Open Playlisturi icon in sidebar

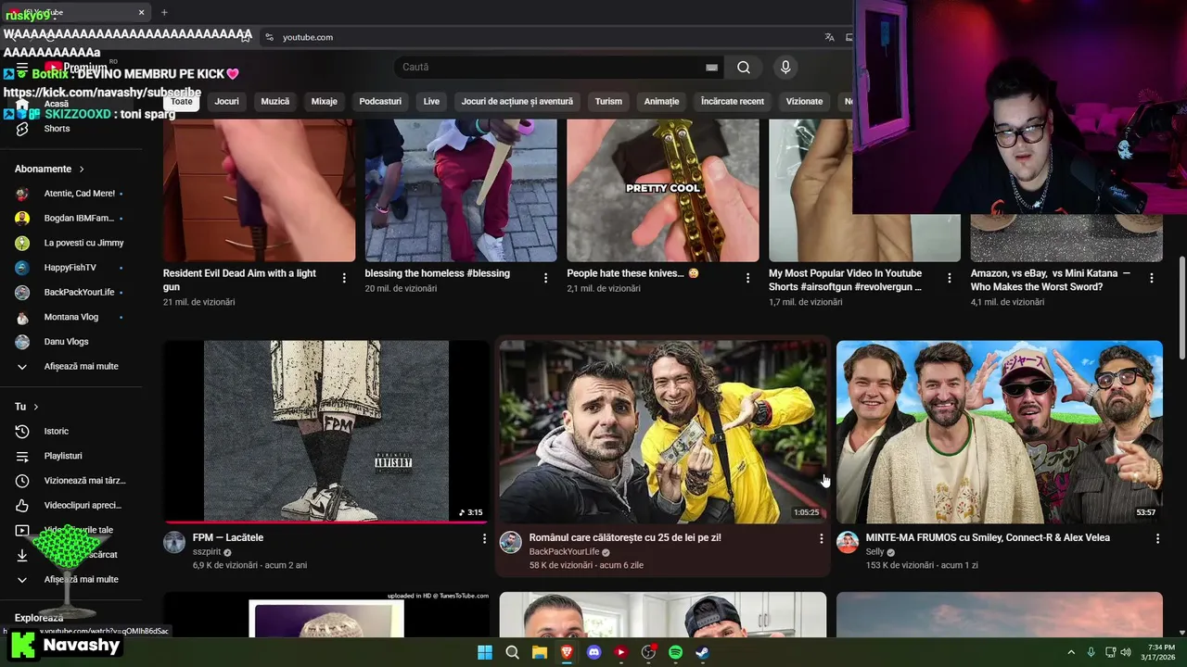coord(22,456)
